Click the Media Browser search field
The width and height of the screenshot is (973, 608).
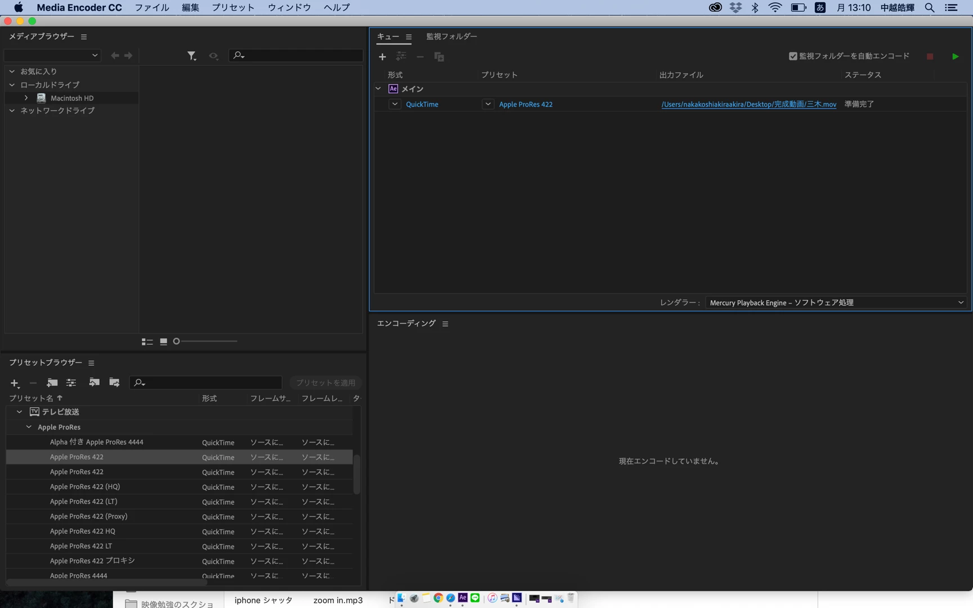click(x=296, y=55)
